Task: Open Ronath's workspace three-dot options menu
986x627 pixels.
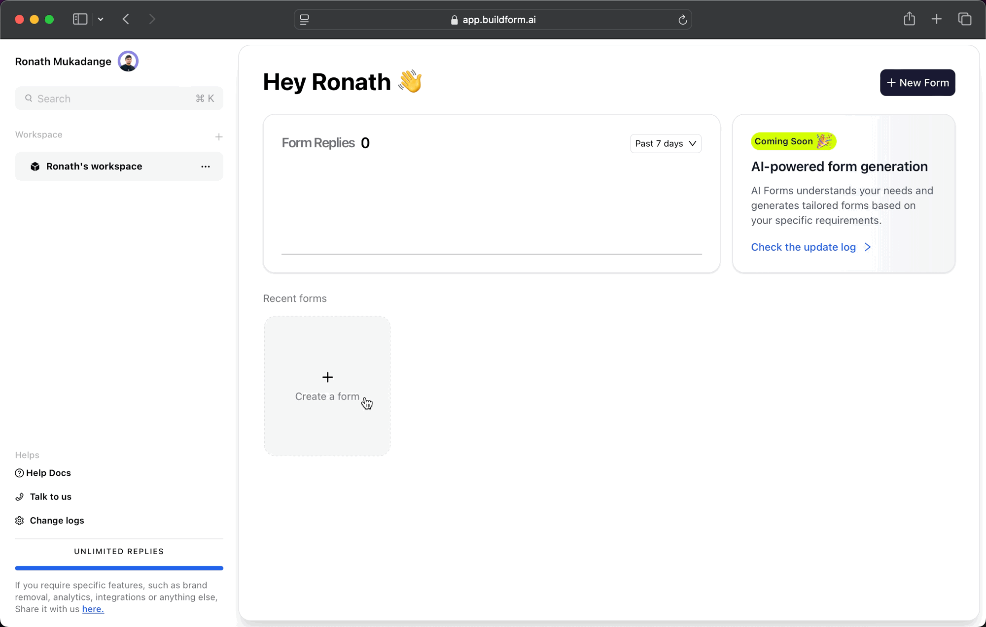Action: (x=206, y=166)
